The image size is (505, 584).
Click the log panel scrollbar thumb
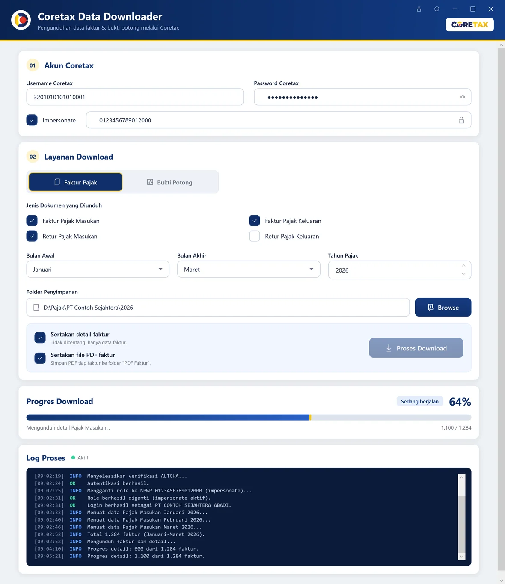coord(462,524)
